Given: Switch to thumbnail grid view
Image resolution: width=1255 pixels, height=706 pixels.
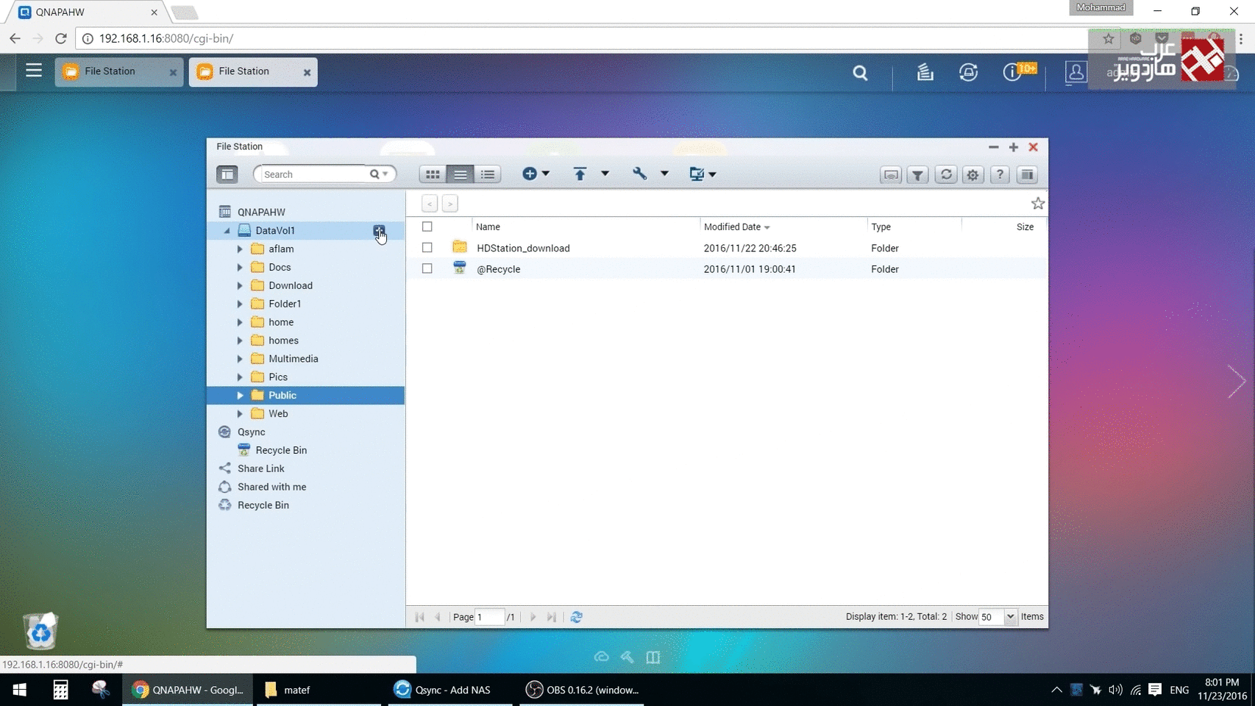Looking at the screenshot, I should 433,174.
